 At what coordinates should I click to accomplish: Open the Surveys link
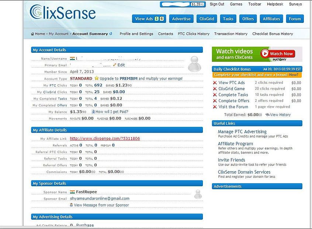(295, 4)
